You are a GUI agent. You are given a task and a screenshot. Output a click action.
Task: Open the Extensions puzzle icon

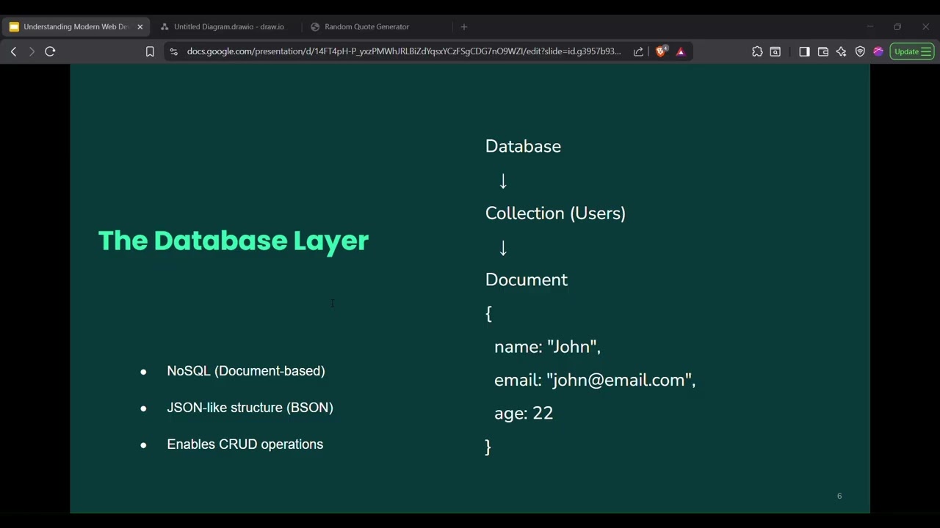tap(757, 51)
